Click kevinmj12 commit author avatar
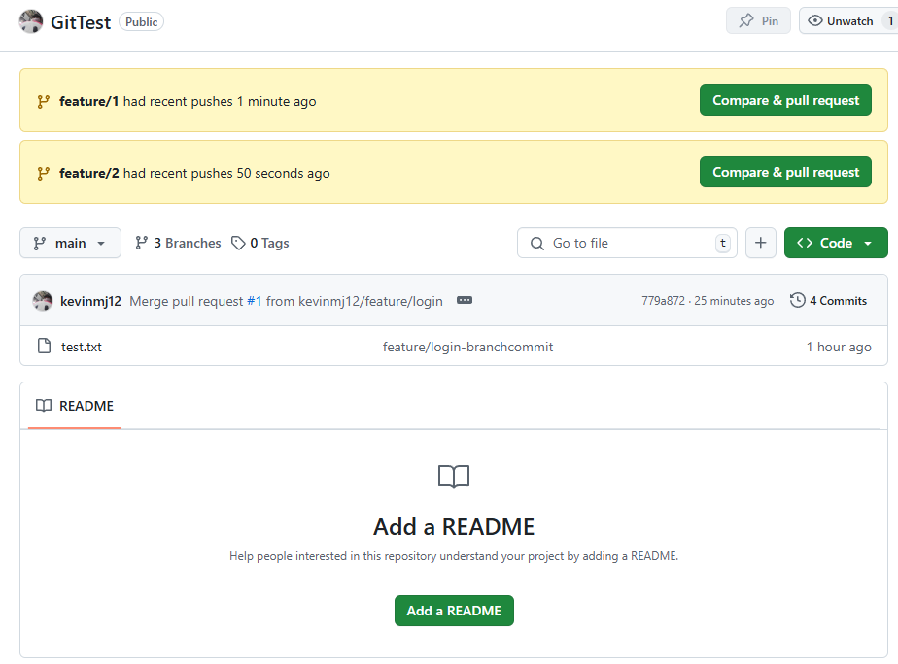Screen dimensions: 898x664 pos(43,301)
